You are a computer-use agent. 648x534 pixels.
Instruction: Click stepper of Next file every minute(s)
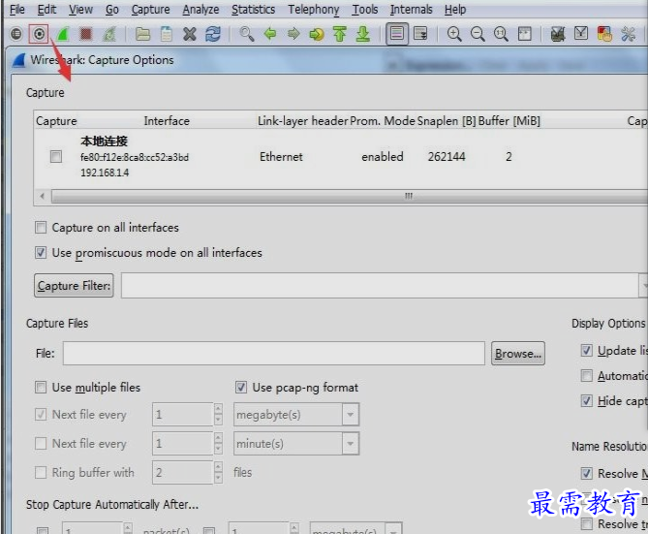tap(218, 444)
